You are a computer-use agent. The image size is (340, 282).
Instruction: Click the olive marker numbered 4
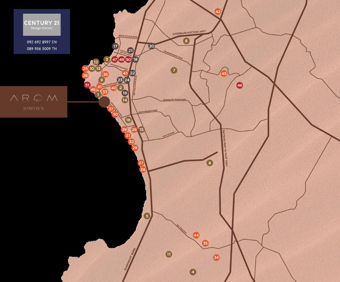coord(193,272)
